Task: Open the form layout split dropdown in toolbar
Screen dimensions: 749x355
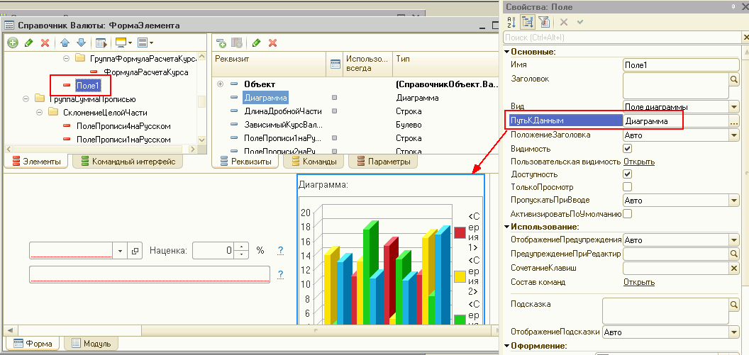Action: tap(145, 43)
